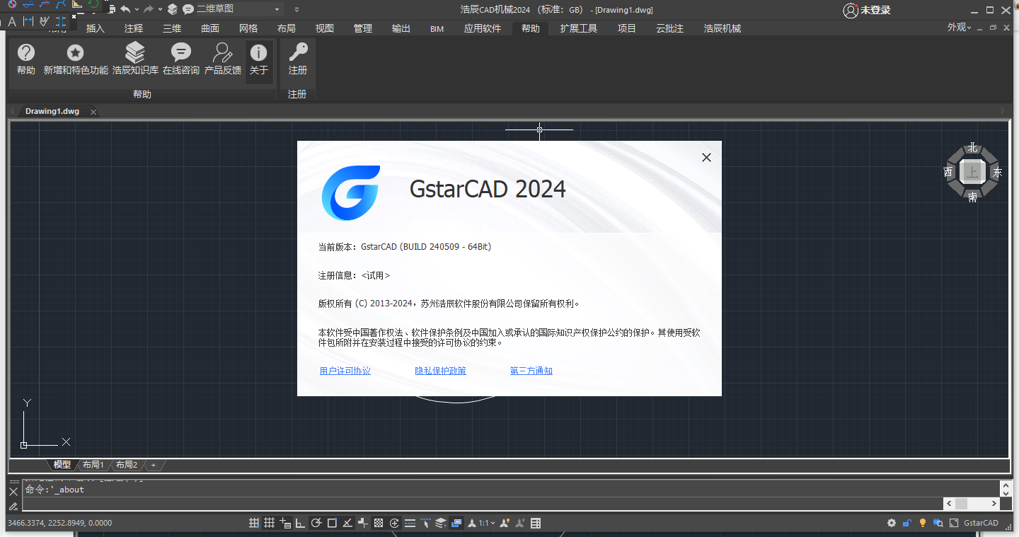Switch to the 视图 ribbon tab
The width and height of the screenshot is (1019, 537).
click(x=325, y=28)
